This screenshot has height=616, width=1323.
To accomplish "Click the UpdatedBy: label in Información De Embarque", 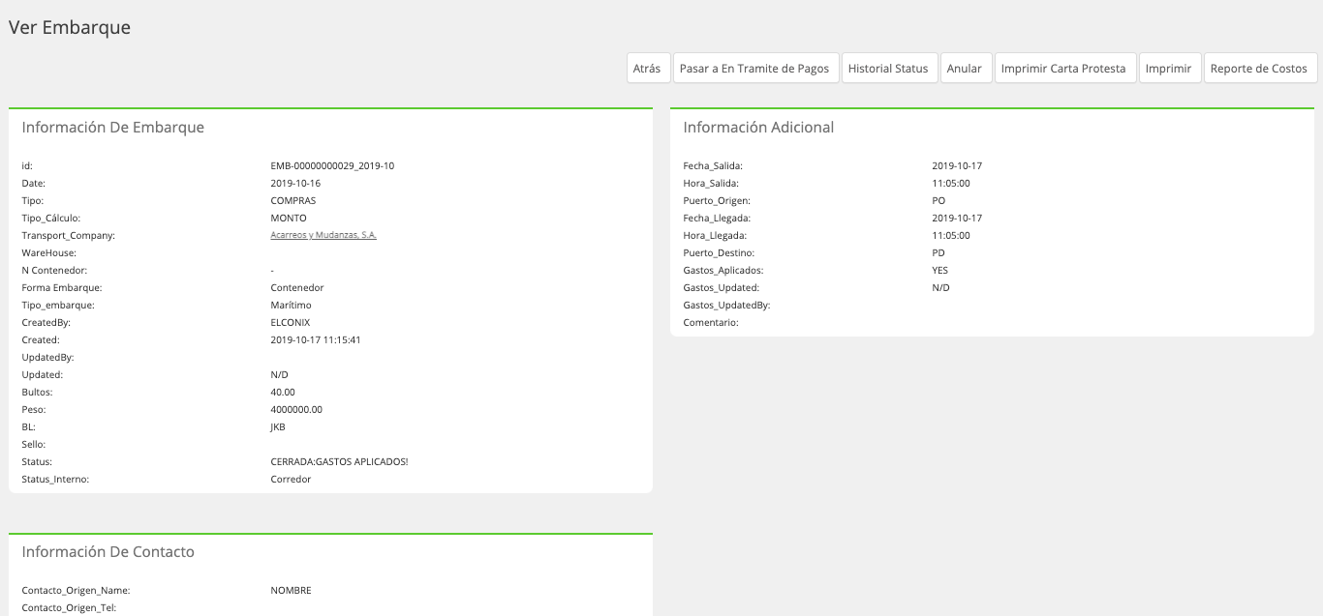I will 47,357.
